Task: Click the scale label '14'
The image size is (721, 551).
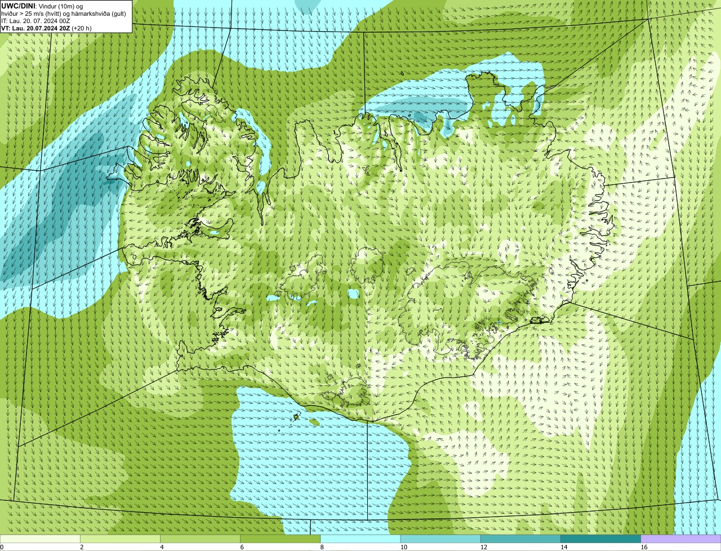Action: 564,547
